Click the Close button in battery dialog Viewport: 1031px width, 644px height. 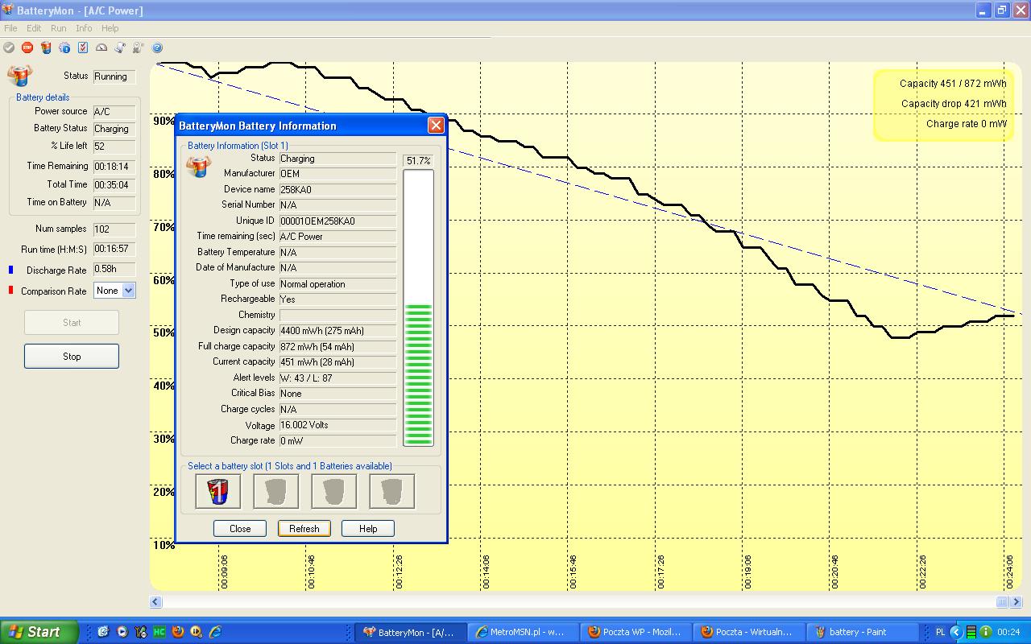tap(240, 529)
